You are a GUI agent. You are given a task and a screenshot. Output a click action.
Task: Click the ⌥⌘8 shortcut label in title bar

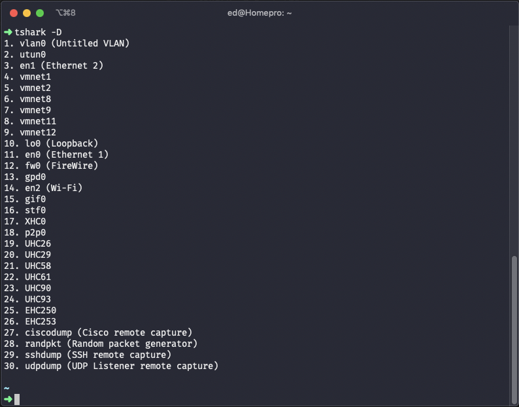tap(65, 12)
